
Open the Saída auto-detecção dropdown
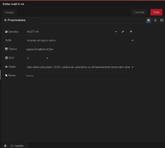click(x=80, y=67)
